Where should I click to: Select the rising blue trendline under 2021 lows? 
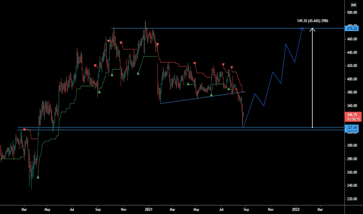(x=203, y=97)
